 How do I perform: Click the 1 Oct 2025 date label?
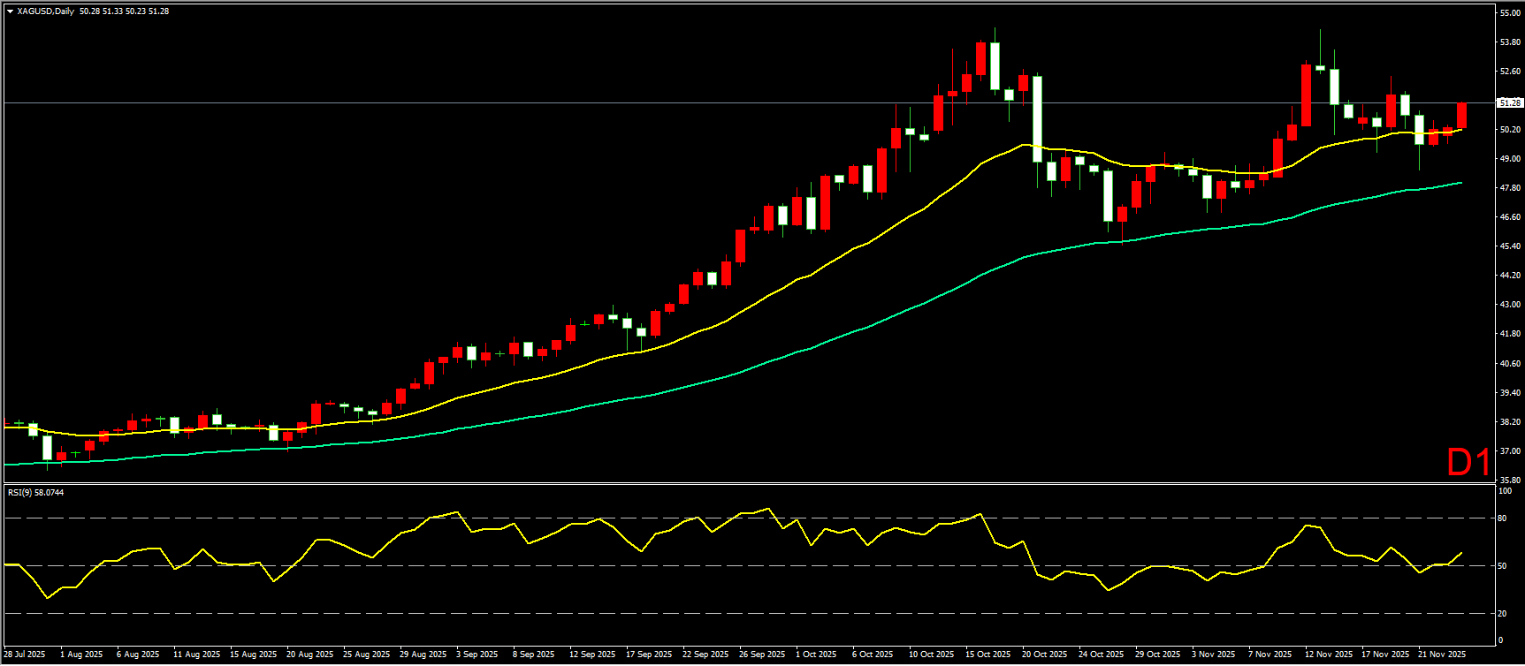click(816, 655)
